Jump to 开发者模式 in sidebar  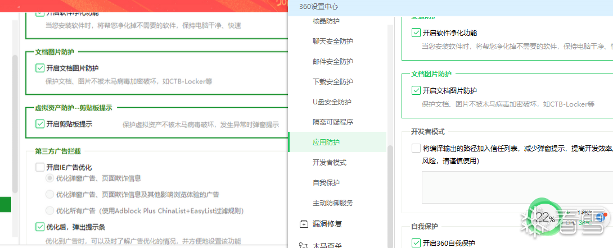329,163
